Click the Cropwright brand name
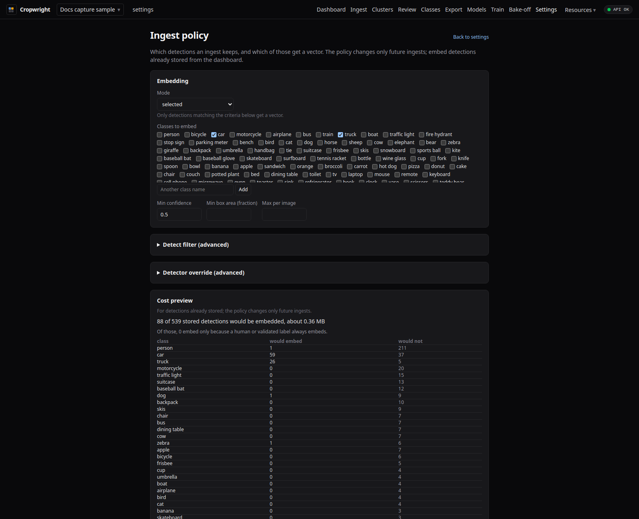 click(x=35, y=10)
